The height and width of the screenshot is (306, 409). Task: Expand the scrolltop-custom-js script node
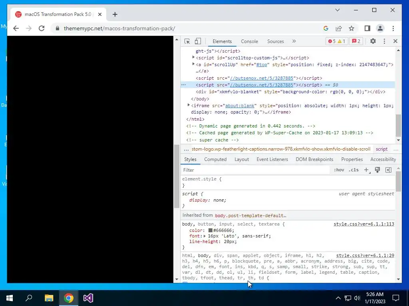pyautogui.click(x=193, y=57)
